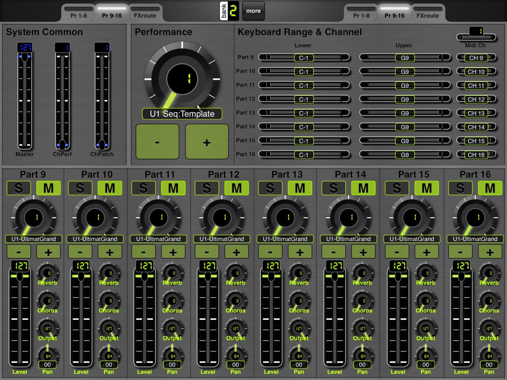This screenshot has width=507, height=380.
Task: Click the Part 10 Reverb knob
Action: point(109,273)
